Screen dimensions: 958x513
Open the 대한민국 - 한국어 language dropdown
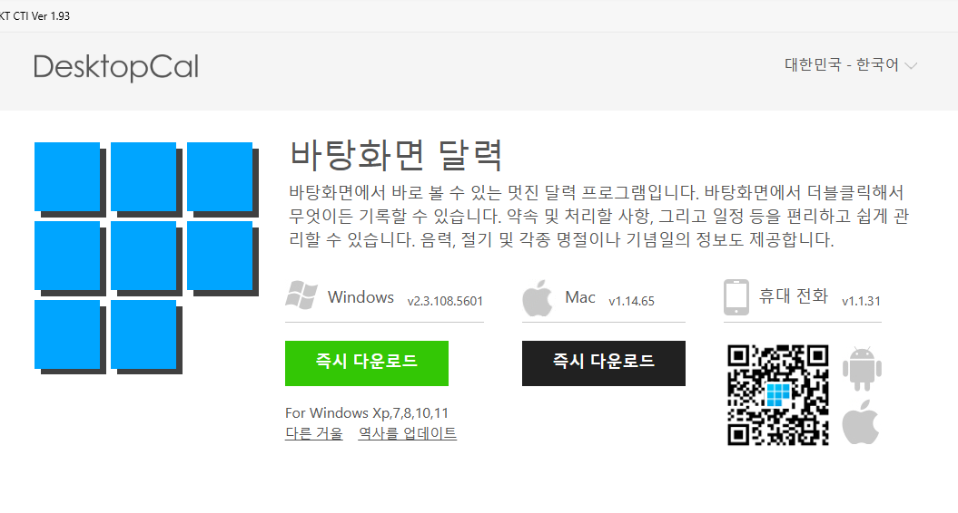tap(851, 64)
